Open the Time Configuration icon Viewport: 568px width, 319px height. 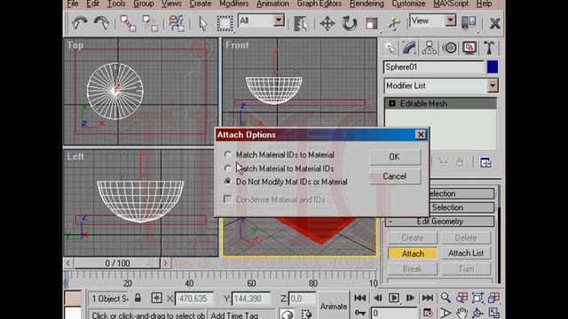click(428, 313)
